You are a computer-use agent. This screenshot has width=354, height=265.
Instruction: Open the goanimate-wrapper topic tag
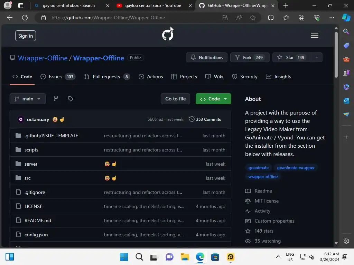point(296,168)
